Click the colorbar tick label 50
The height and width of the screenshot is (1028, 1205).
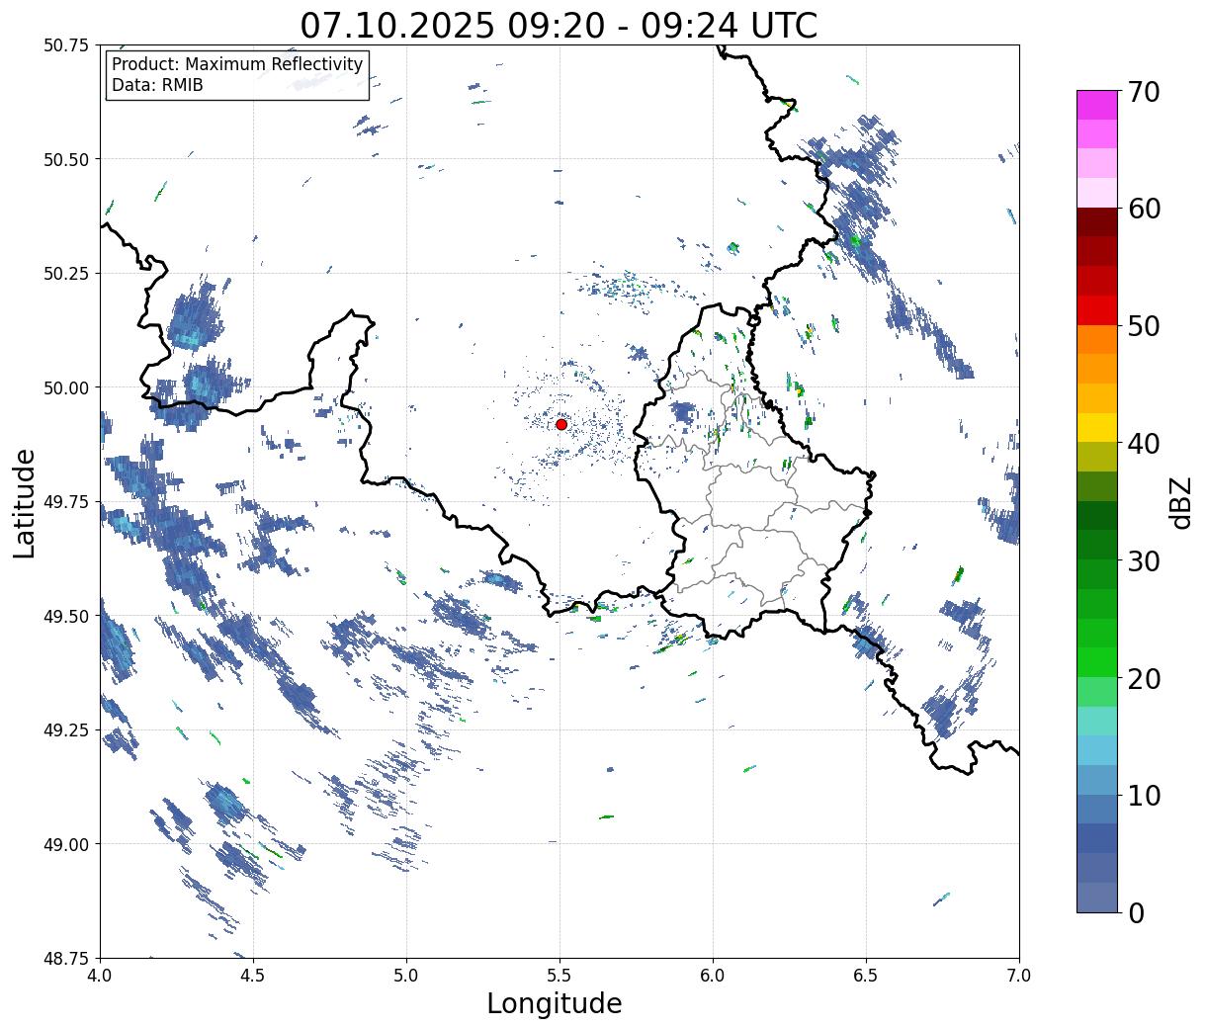[1144, 326]
